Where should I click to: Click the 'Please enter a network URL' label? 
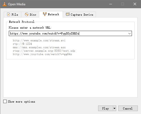point(30,28)
